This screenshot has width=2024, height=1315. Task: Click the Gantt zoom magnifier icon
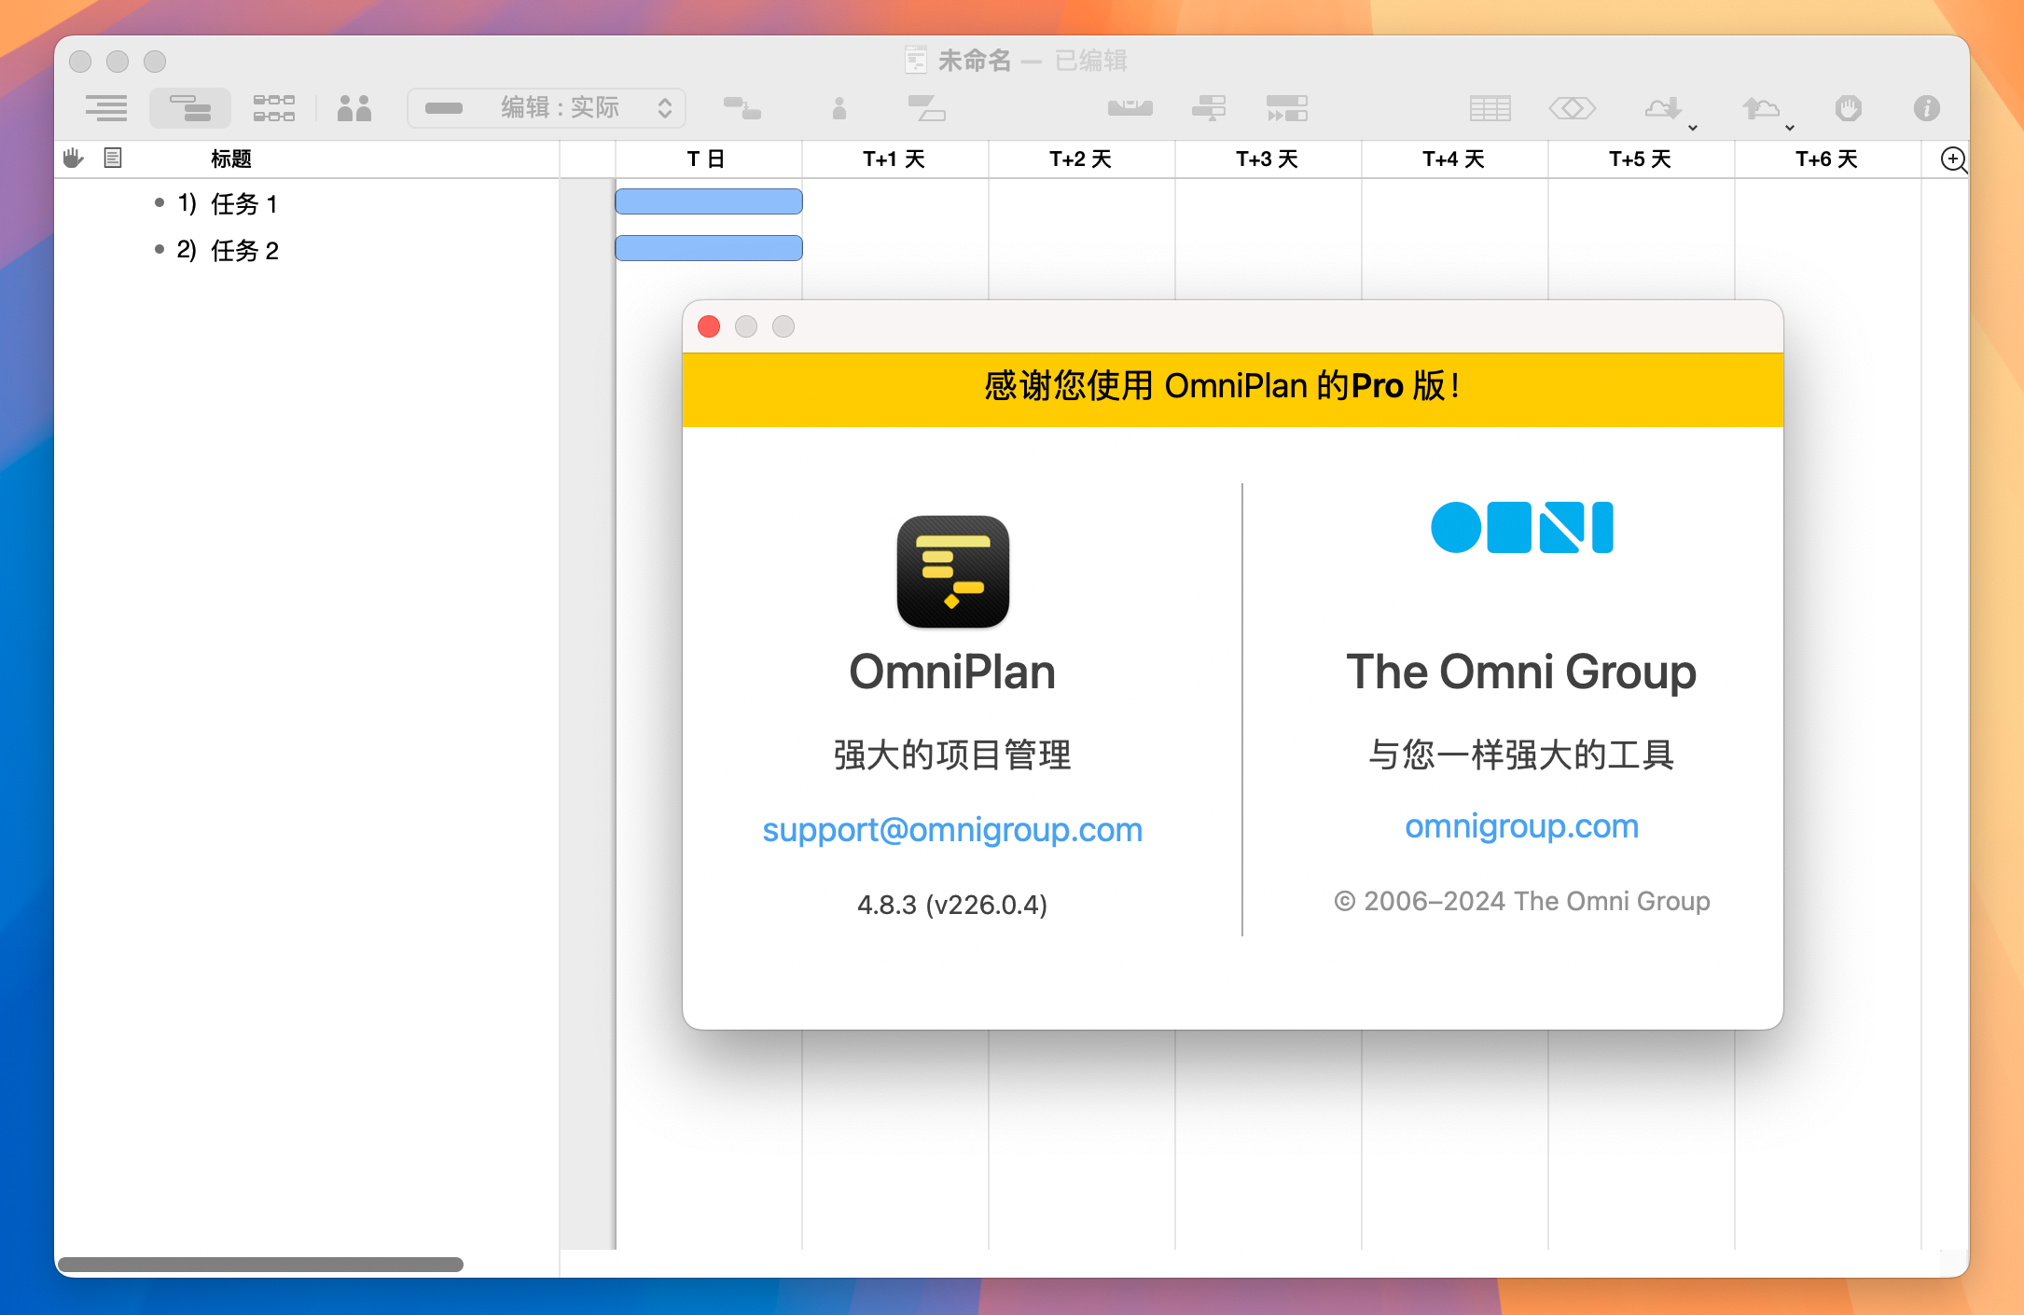[x=1953, y=159]
